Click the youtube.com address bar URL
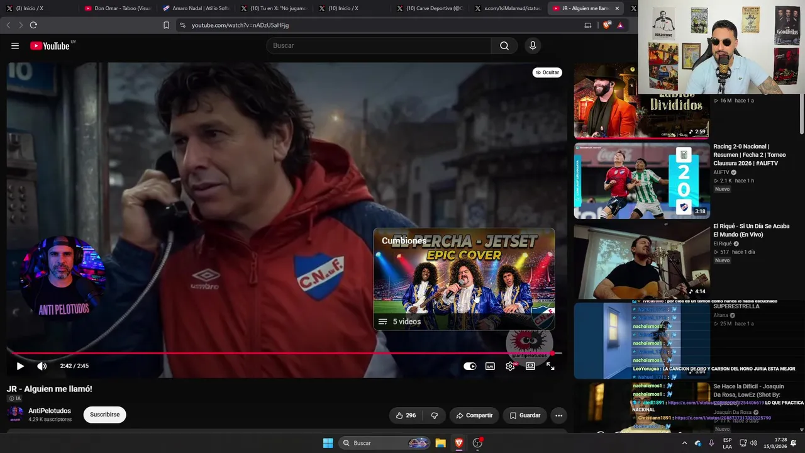The height and width of the screenshot is (453, 805). [240, 25]
